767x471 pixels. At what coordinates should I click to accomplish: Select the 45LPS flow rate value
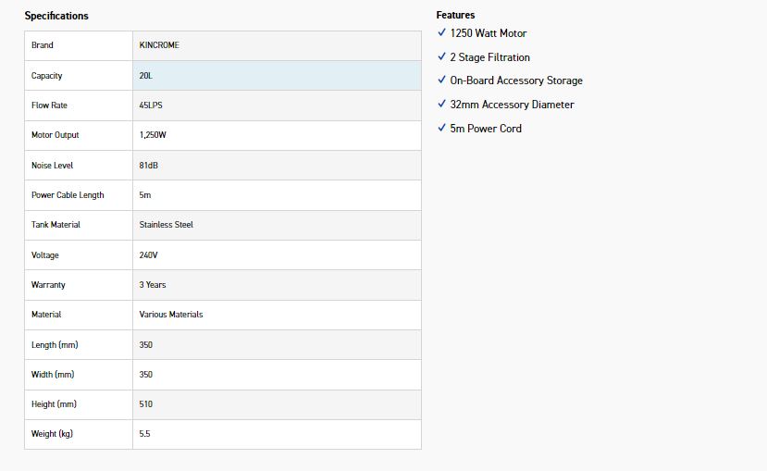pyautogui.click(x=151, y=105)
